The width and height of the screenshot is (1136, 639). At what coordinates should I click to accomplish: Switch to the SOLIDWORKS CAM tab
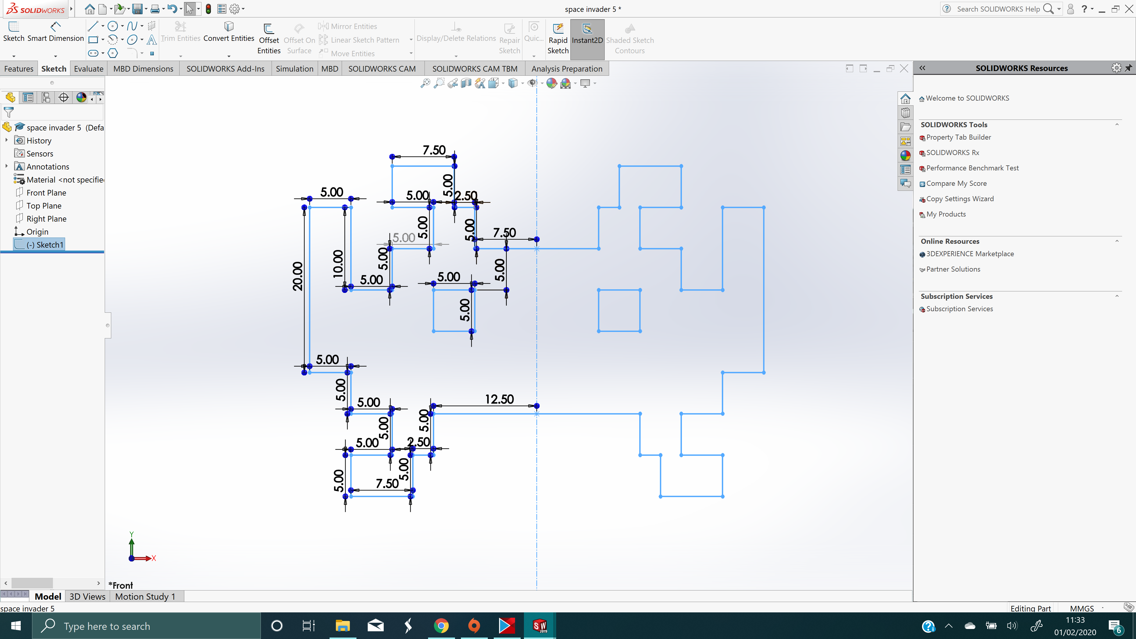pyautogui.click(x=382, y=68)
